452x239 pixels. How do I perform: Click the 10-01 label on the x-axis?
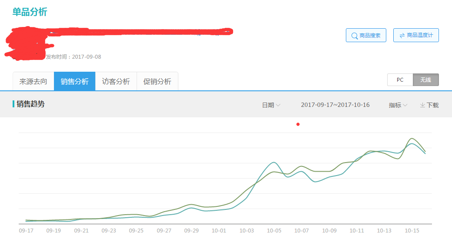[219, 231]
